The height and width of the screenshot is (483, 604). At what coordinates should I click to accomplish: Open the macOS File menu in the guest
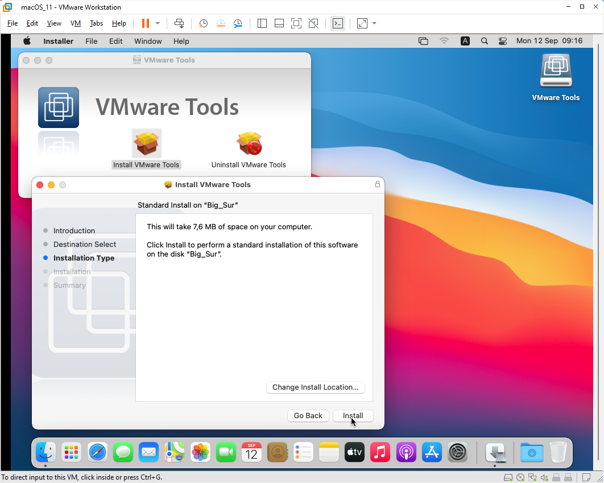click(x=92, y=41)
